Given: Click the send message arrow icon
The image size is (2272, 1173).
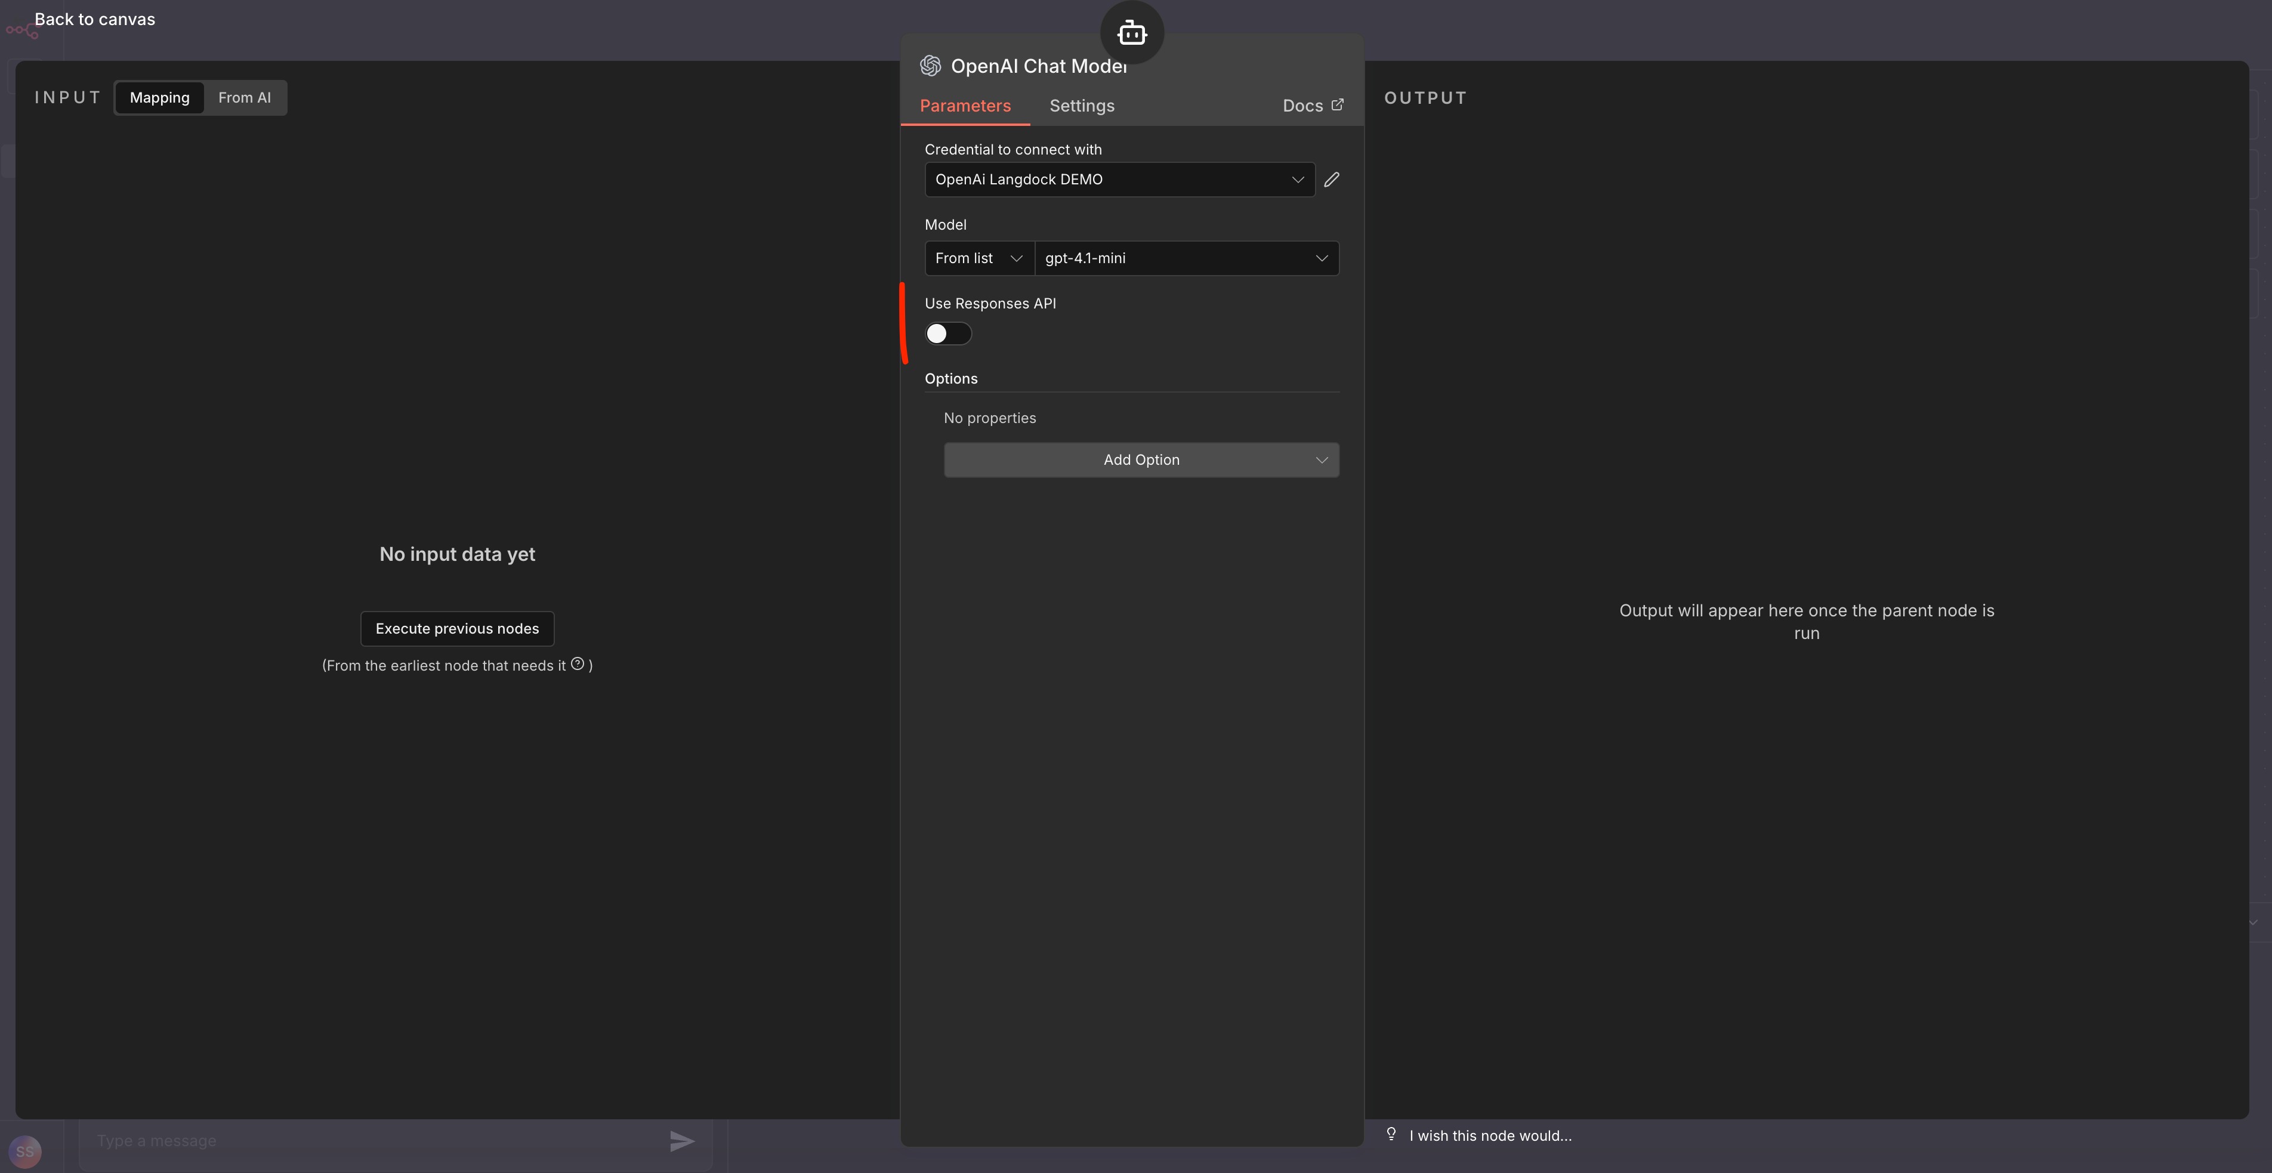Looking at the screenshot, I should point(682,1141).
